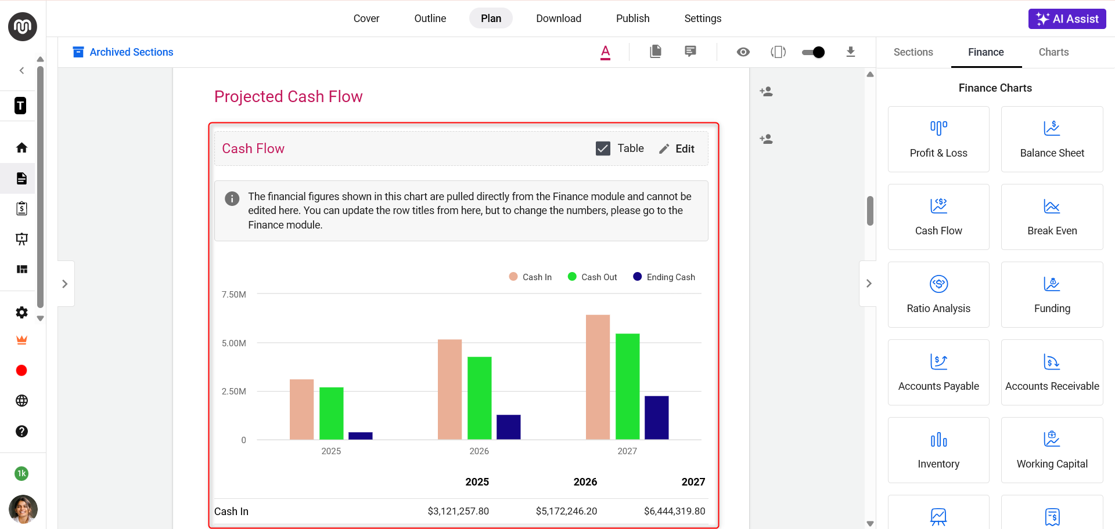Open the dashboard layout icon in the sidebar
Screen dimensions: 1115x529
(21, 269)
